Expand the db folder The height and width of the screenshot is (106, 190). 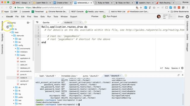(x=14, y=87)
